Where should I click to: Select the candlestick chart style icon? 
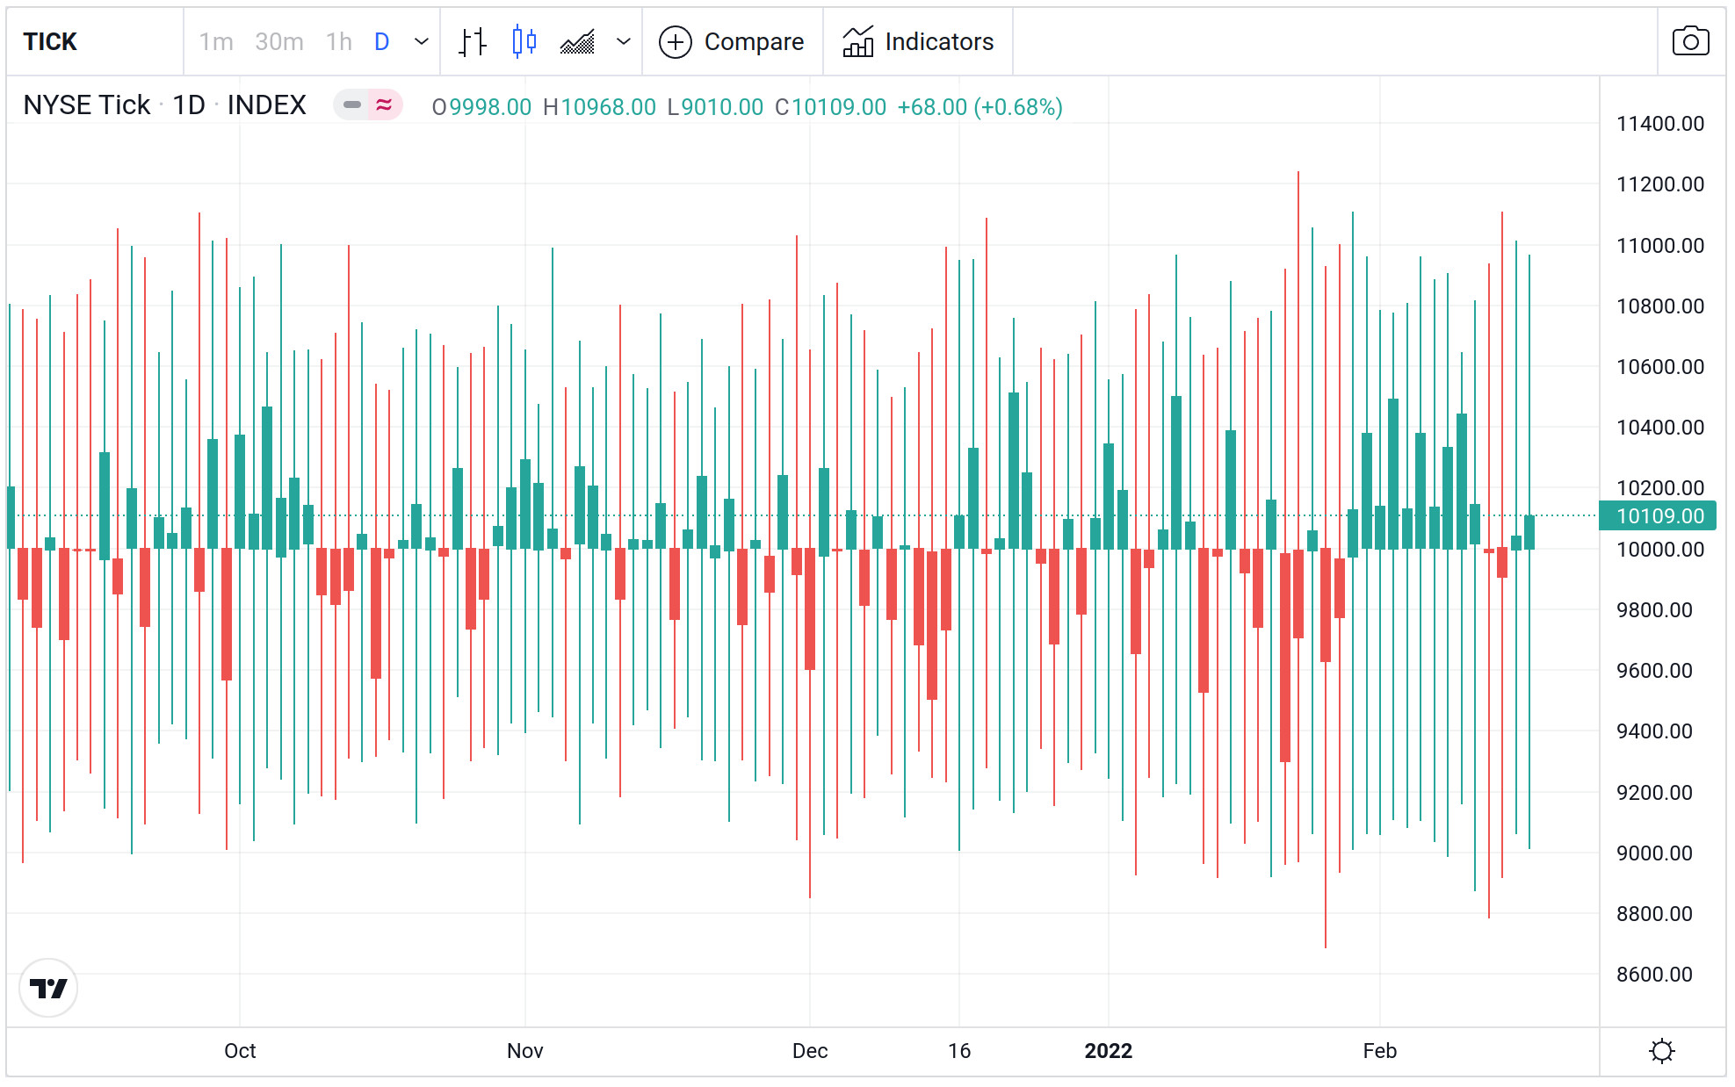coord(523,41)
